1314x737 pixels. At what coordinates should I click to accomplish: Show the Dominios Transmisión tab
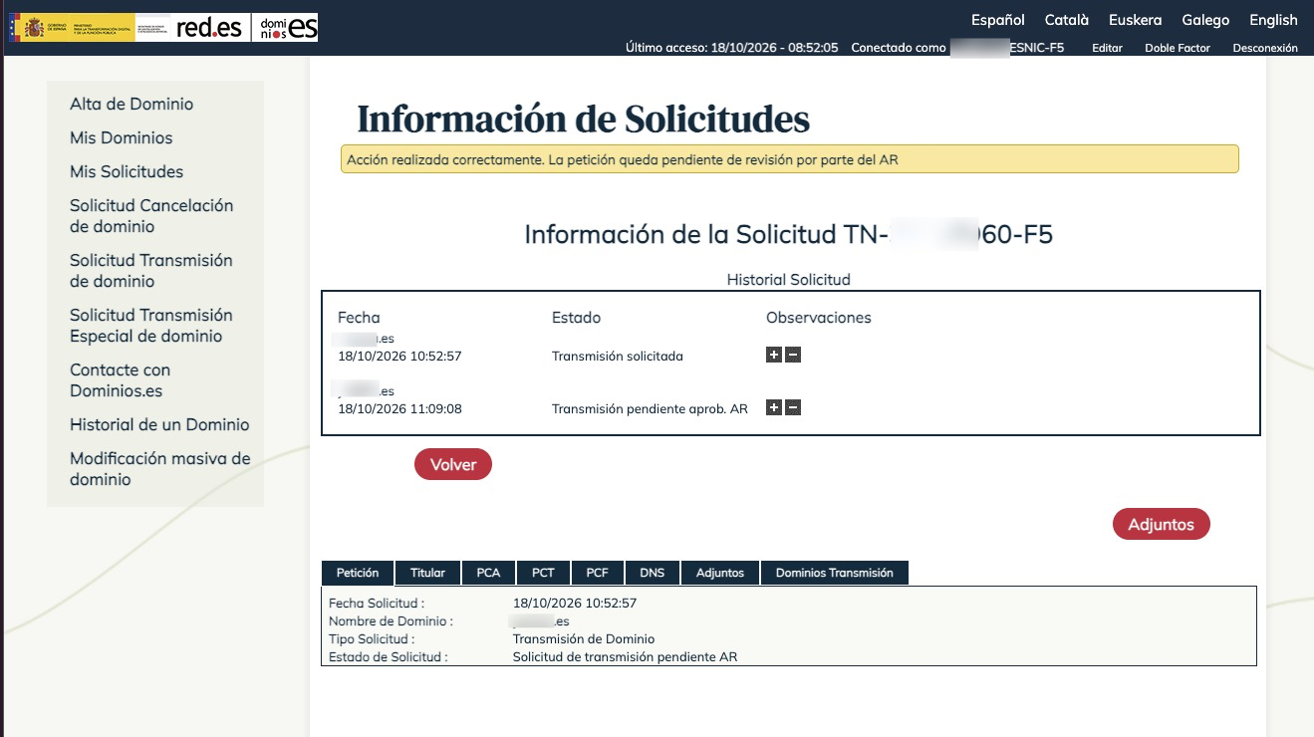click(835, 573)
